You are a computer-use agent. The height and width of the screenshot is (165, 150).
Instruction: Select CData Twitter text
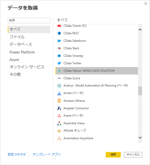tap(72, 63)
